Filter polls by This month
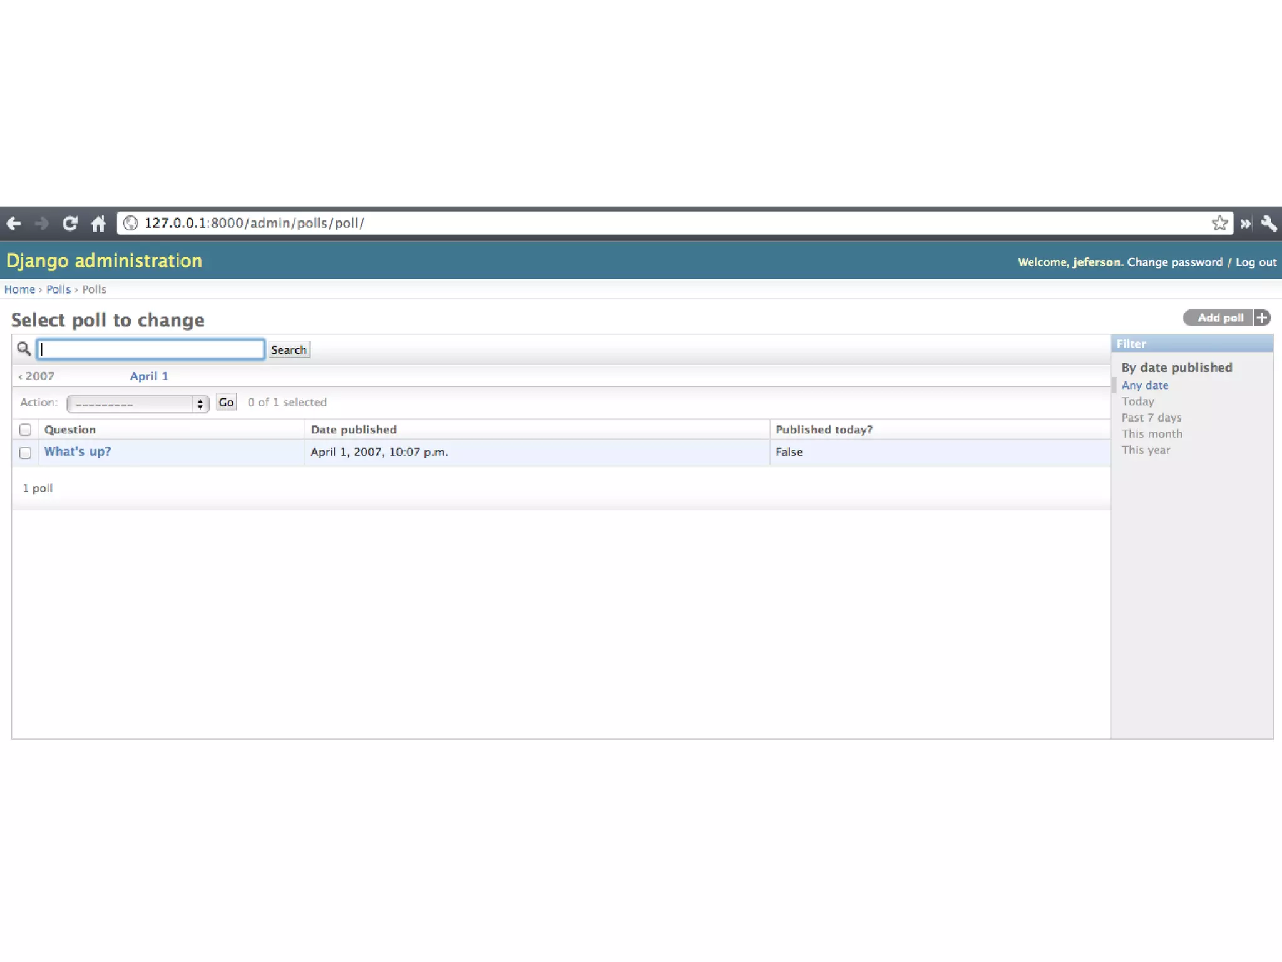This screenshot has width=1282, height=962. [1152, 434]
